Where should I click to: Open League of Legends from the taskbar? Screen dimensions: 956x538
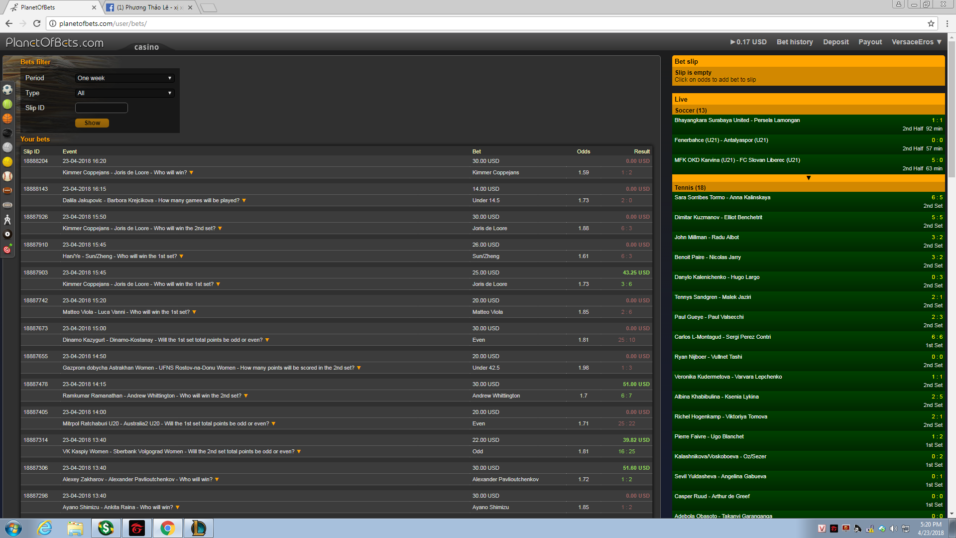198,529
